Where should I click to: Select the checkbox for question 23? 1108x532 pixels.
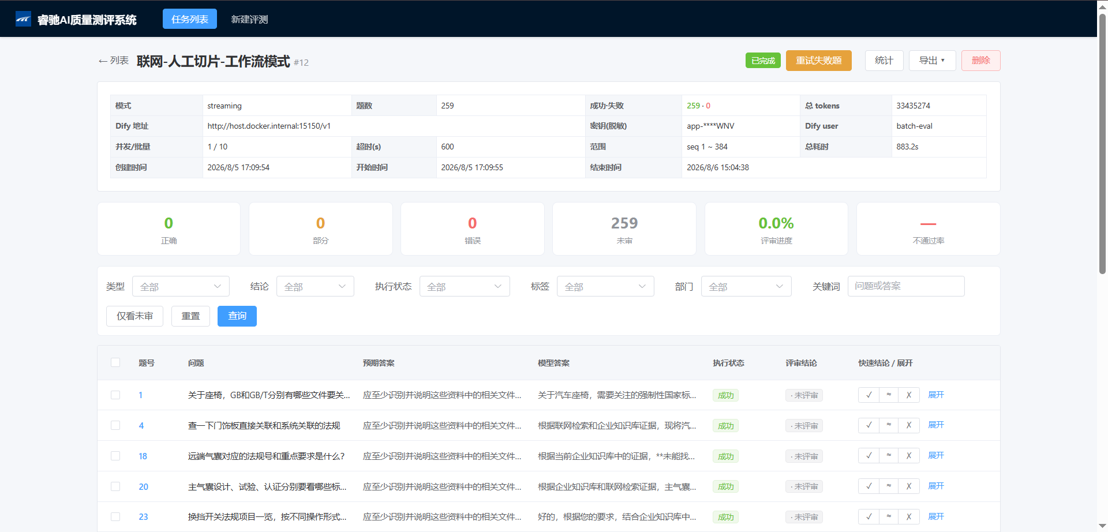pos(115,517)
